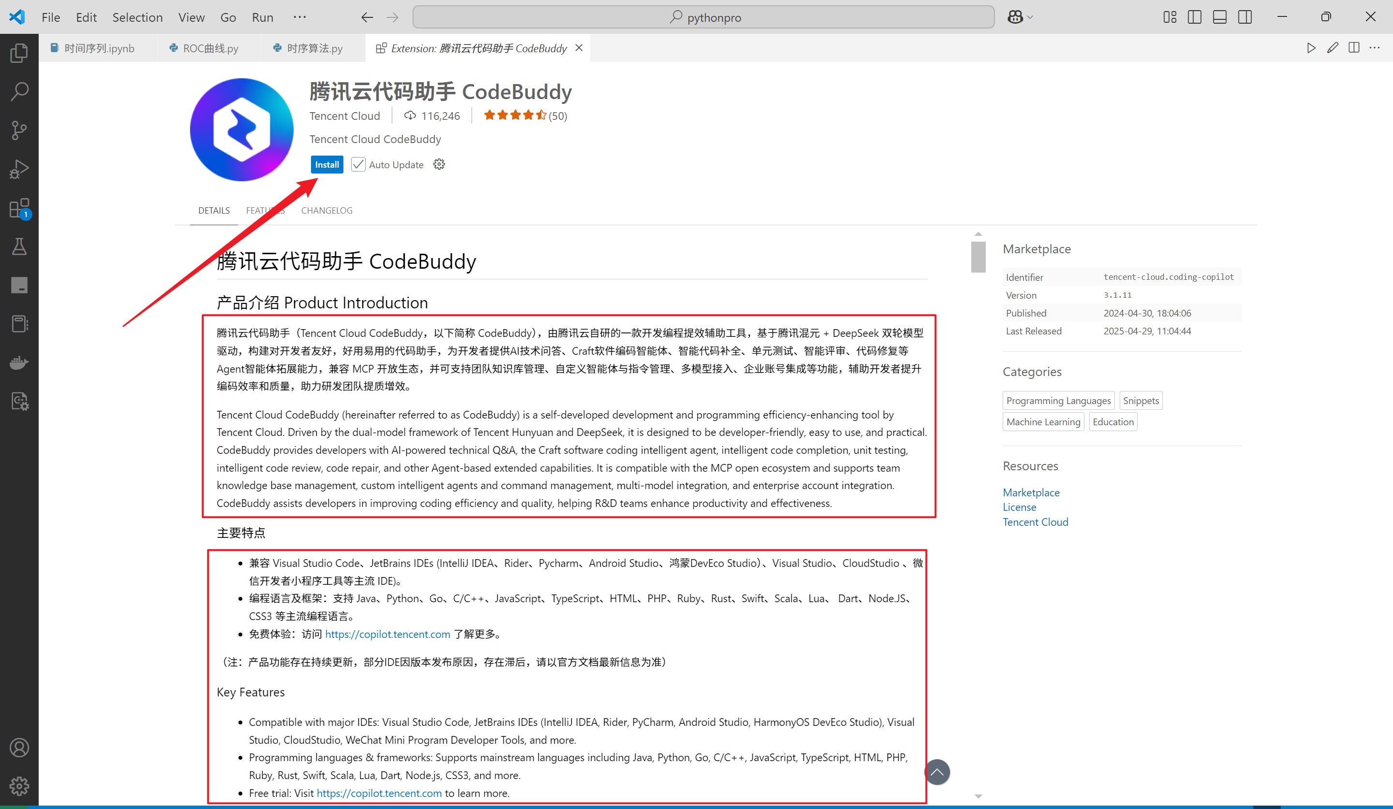Uncheck the Auto Update checkbox

[x=358, y=165]
